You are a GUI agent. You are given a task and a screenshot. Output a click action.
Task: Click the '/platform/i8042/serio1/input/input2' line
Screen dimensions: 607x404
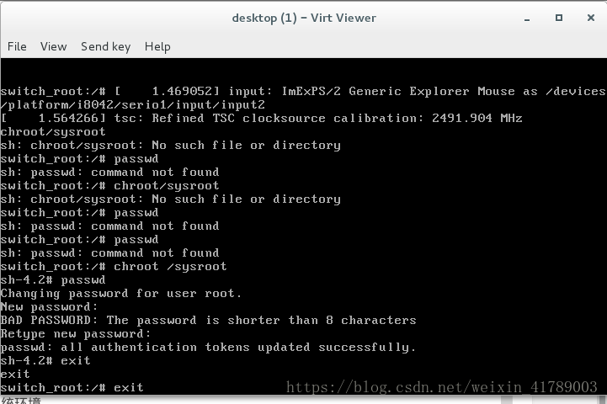click(x=132, y=105)
